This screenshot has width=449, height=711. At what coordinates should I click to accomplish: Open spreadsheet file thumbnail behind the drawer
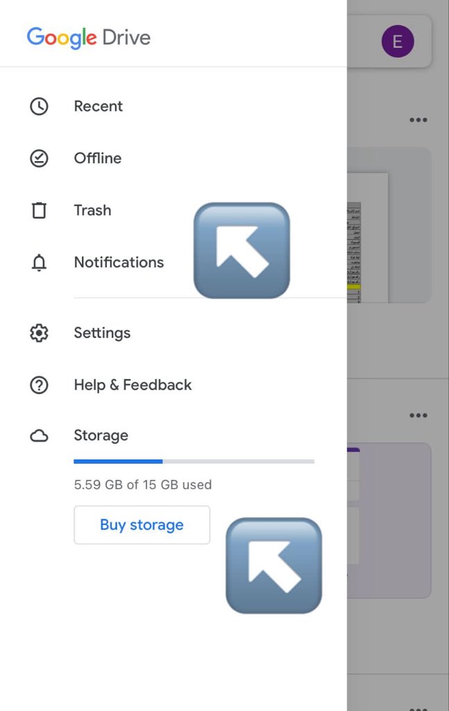point(389,226)
